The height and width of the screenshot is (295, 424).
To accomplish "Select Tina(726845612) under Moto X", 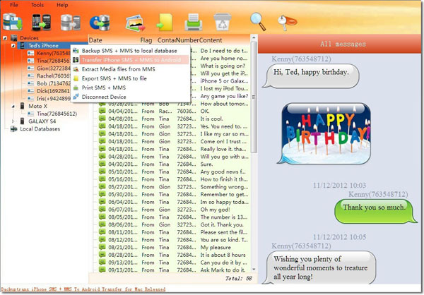I will click(x=57, y=114).
